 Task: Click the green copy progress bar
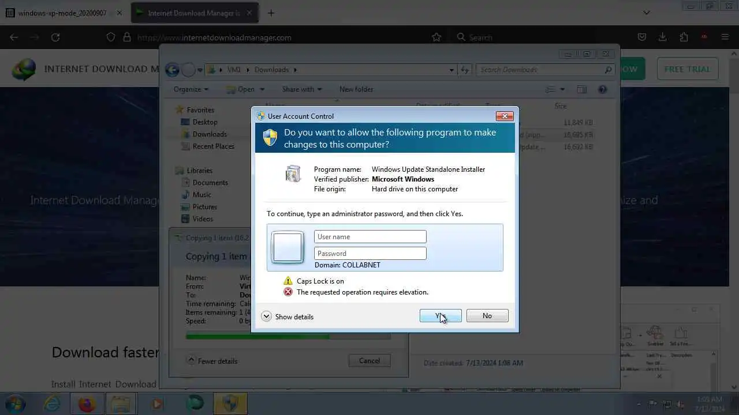click(x=288, y=337)
